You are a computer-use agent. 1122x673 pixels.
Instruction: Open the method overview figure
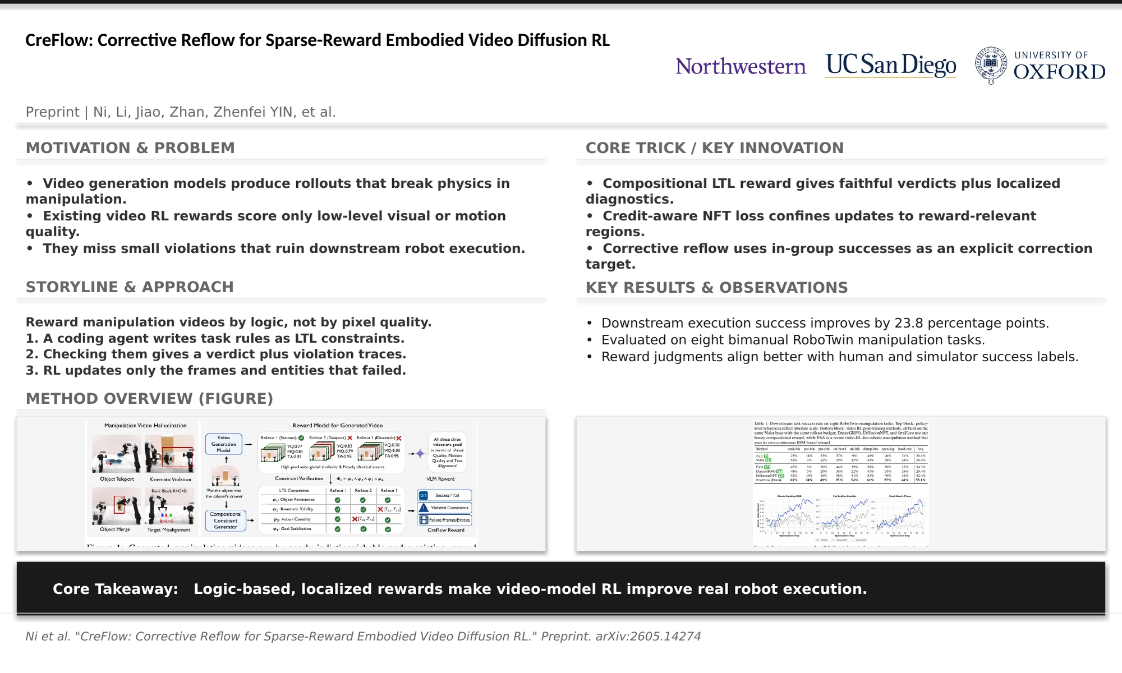[x=281, y=484]
